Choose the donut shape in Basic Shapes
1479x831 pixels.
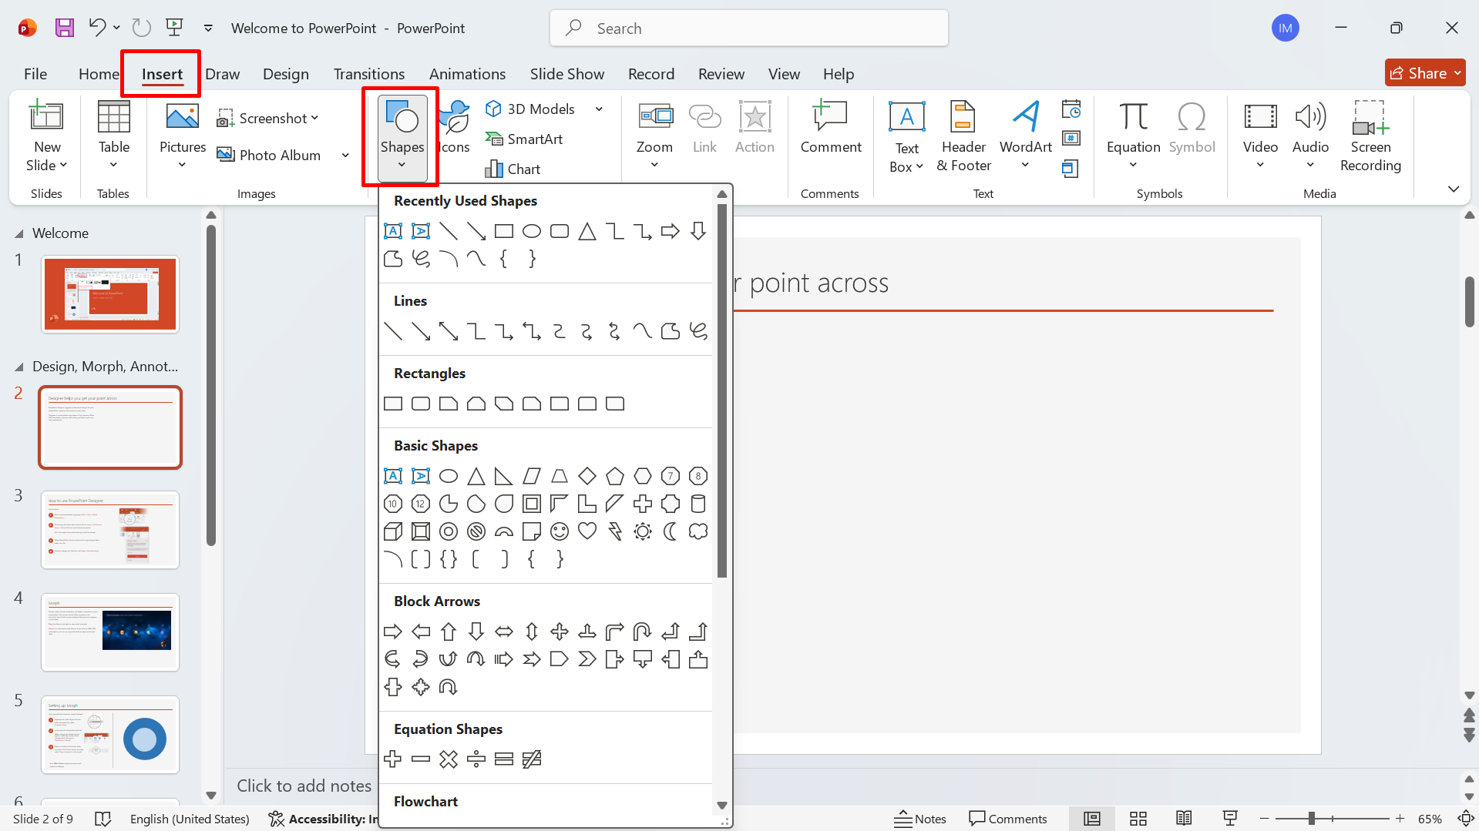(449, 531)
